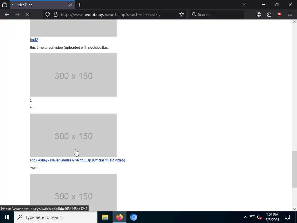The height and width of the screenshot is (223, 297).
Task: Open the extensions puzzle icon
Action: coord(269,15)
